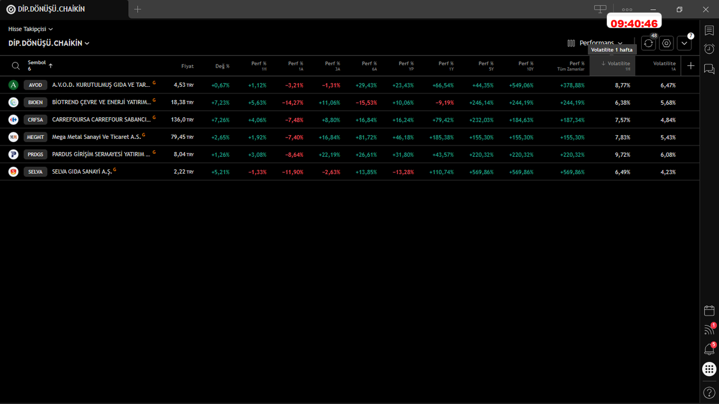Click the CRFSA company logo

tap(13, 120)
